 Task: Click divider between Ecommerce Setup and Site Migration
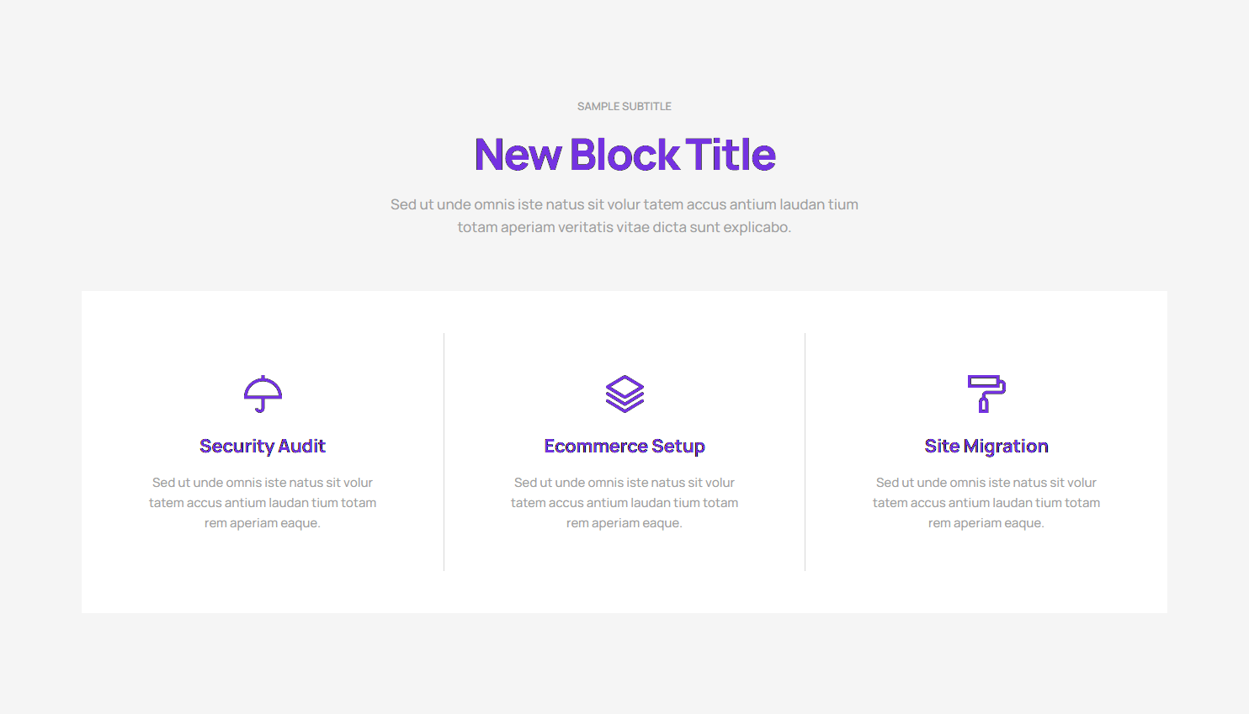[x=805, y=452]
